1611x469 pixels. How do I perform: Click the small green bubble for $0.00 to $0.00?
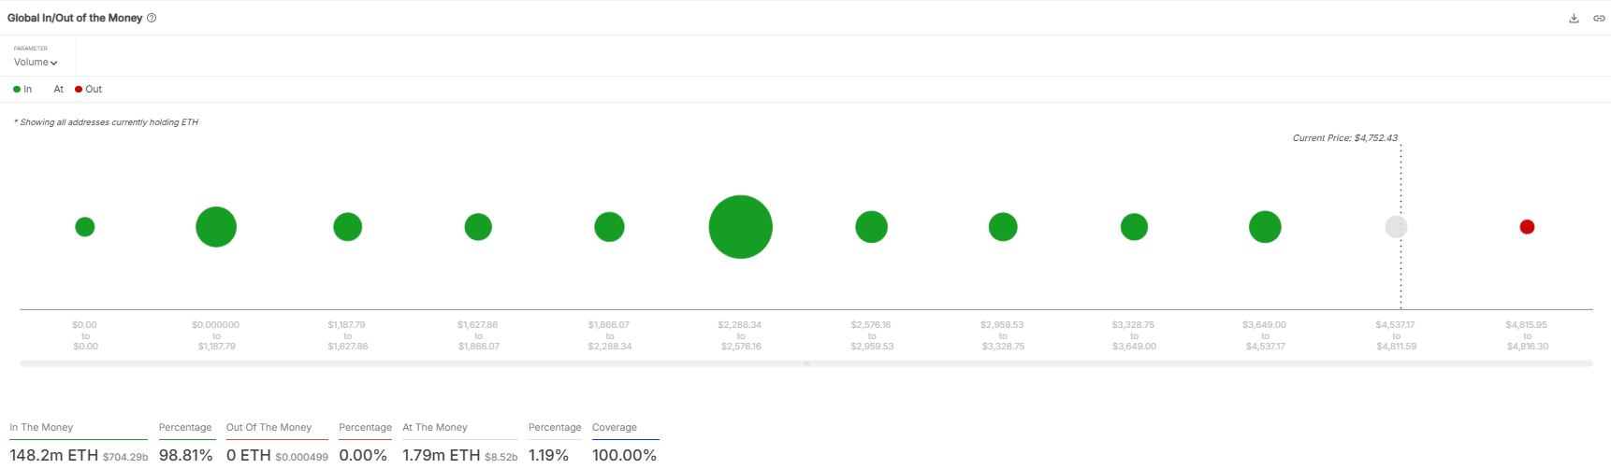[x=85, y=227]
